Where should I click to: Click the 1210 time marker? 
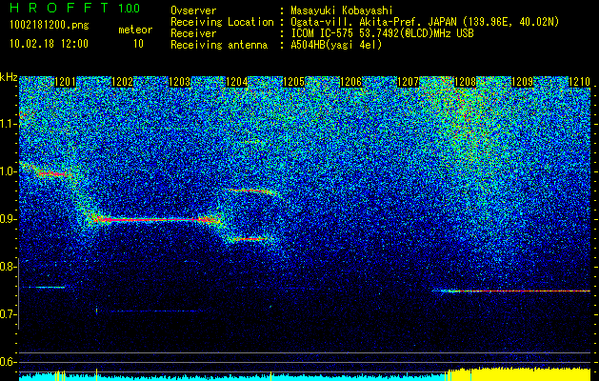[580, 82]
